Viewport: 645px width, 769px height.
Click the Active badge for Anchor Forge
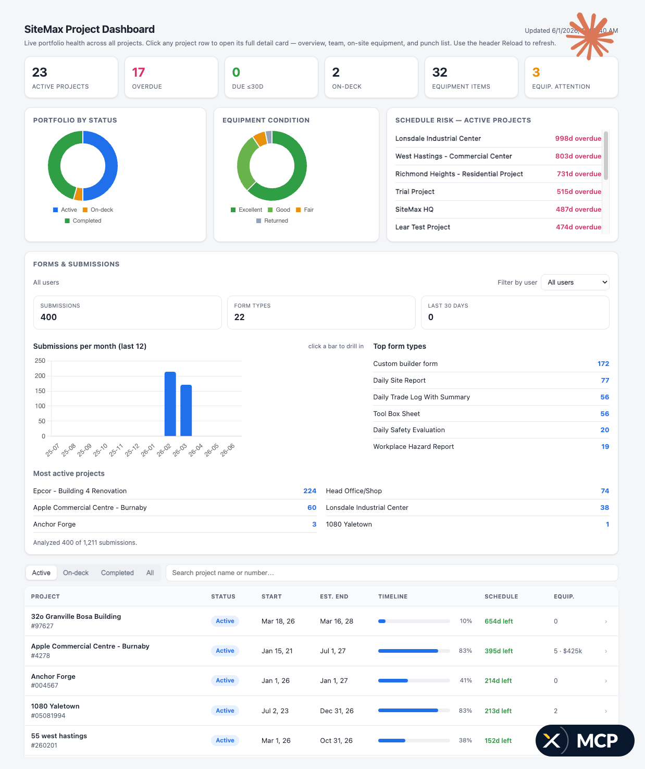225,681
